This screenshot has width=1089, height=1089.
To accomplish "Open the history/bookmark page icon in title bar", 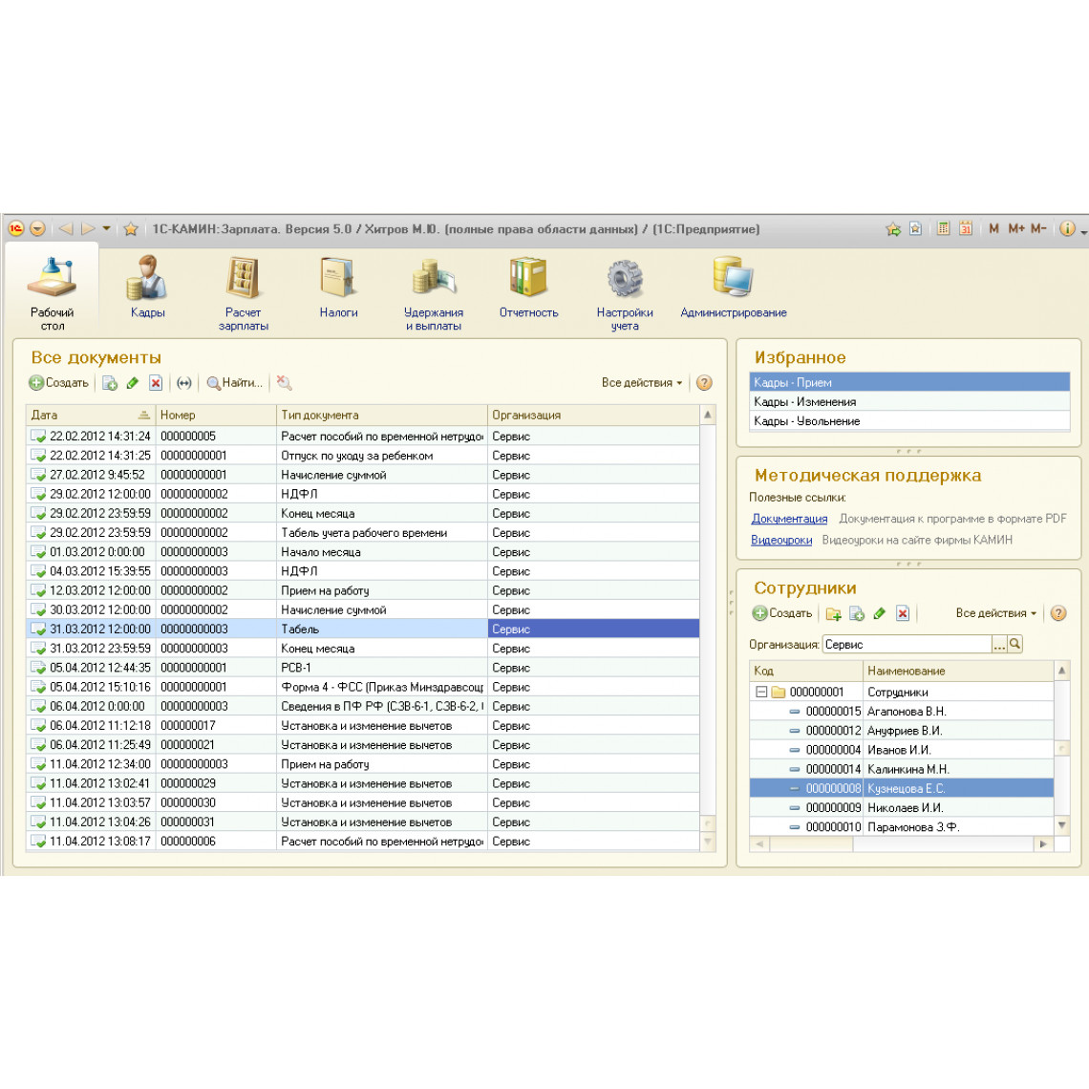I will point(915,228).
